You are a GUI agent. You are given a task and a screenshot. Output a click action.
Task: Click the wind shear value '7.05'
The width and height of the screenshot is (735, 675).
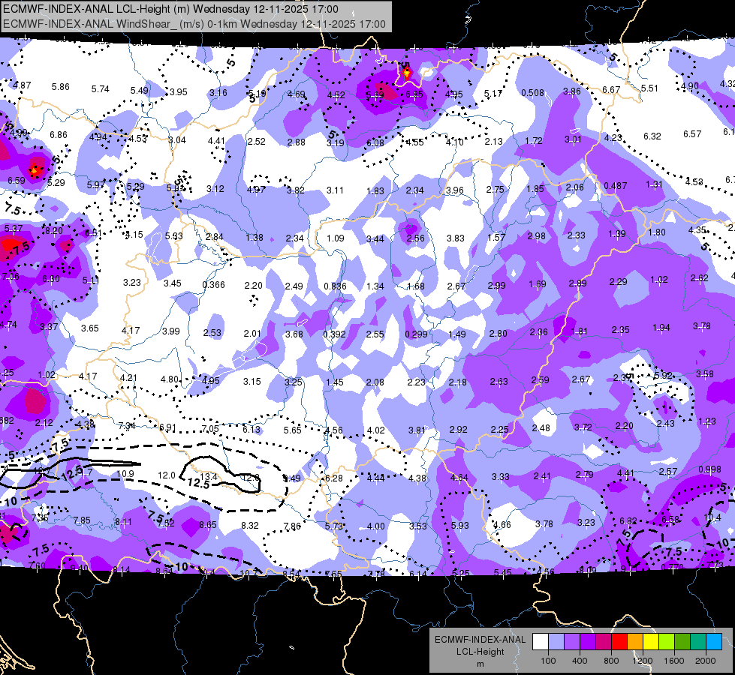click(210, 429)
